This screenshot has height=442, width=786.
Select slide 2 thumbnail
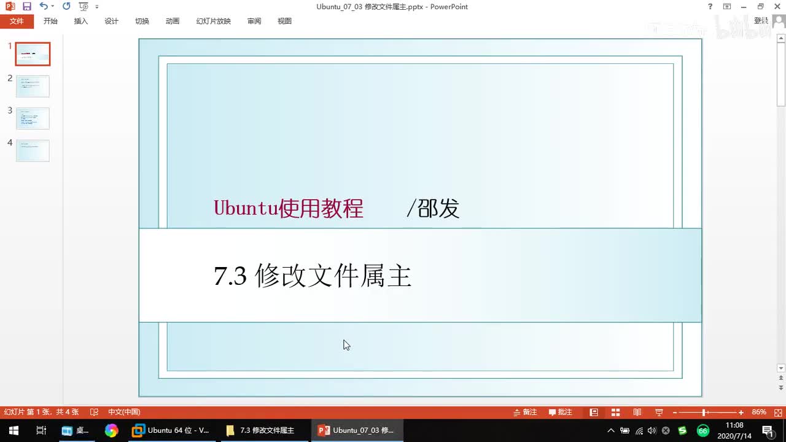click(x=33, y=86)
